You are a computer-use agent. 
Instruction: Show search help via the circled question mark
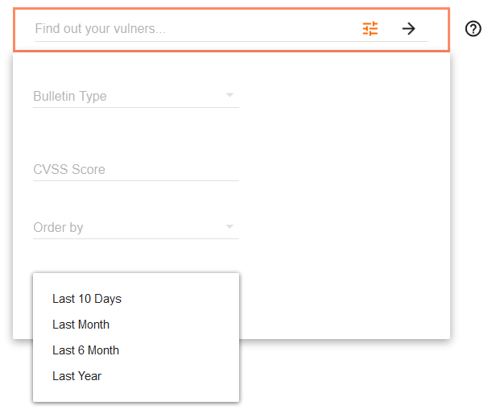click(474, 29)
